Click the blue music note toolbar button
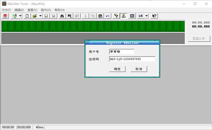The width and height of the screenshot is (212, 130). (132, 16)
